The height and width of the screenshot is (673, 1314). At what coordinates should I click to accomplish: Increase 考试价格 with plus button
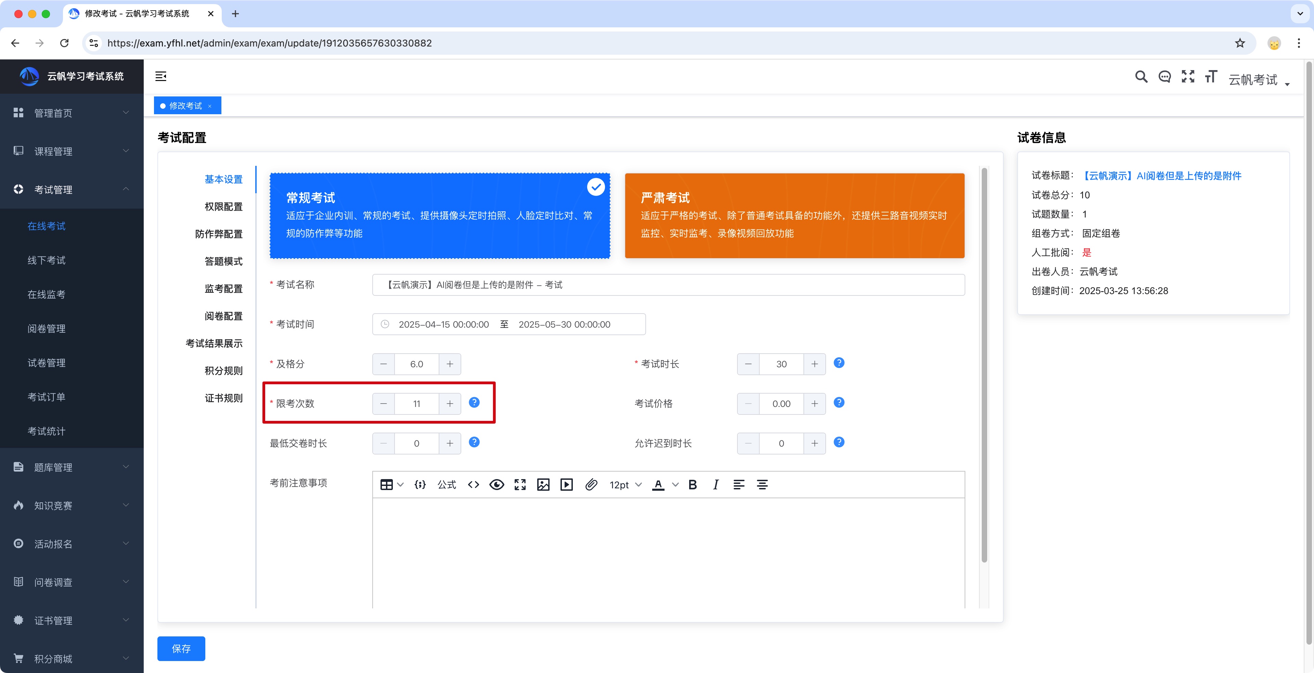point(815,404)
